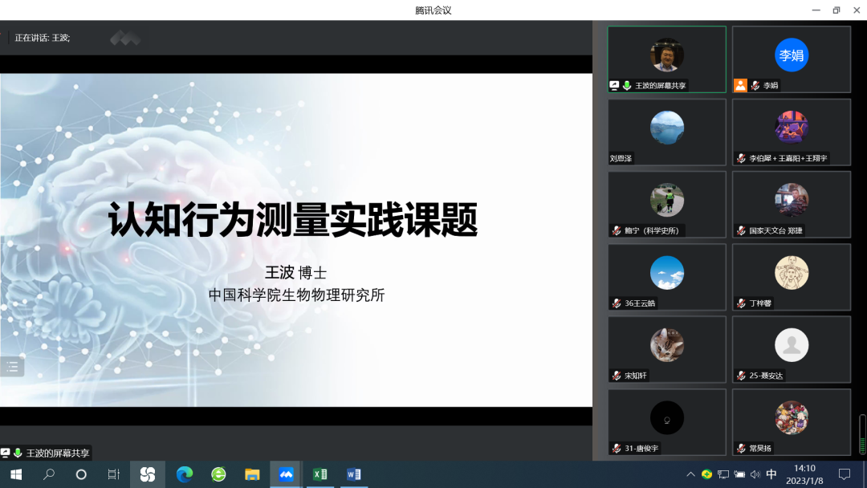Image resolution: width=867 pixels, height=488 pixels.
Task: Mute 王波's green microphone icon
Action: 627,84
